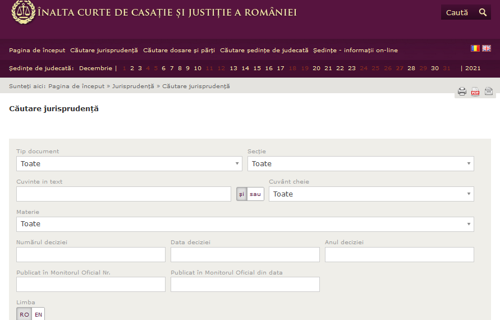
Task: Select day 13 in sessions calendar
Action: [x=233, y=68]
